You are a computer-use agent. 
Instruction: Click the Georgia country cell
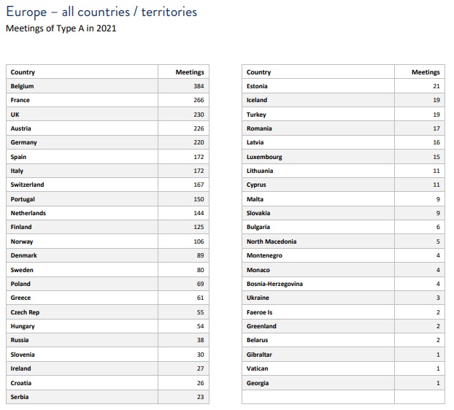tap(258, 383)
